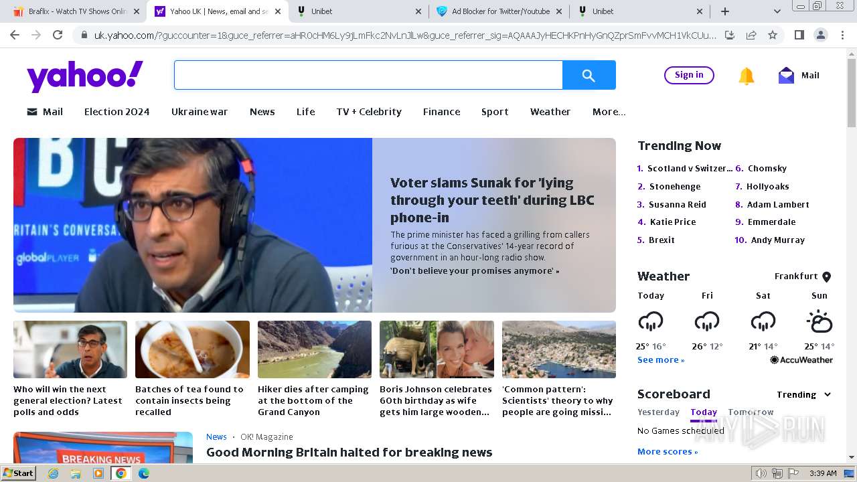This screenshot has width=857, height=482.
Task: Reload the page
Action: coord(58,35)
